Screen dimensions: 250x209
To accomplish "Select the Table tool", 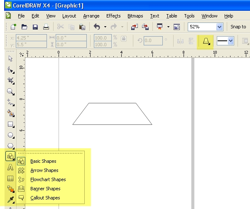I will click(10, 178).
